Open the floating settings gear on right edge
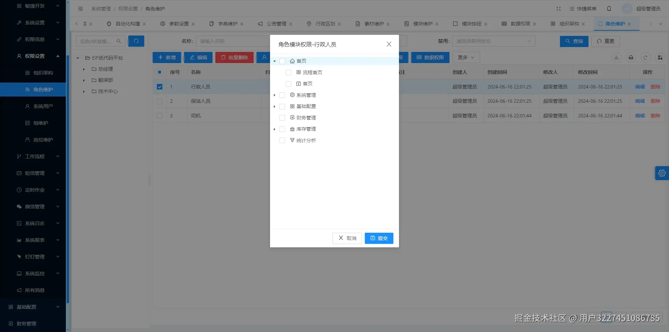 [662, 173]
